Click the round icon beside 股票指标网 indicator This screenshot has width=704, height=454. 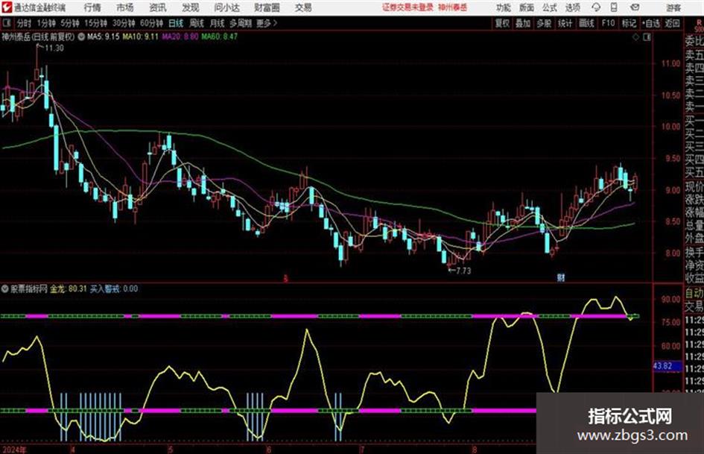pos(5,289)
